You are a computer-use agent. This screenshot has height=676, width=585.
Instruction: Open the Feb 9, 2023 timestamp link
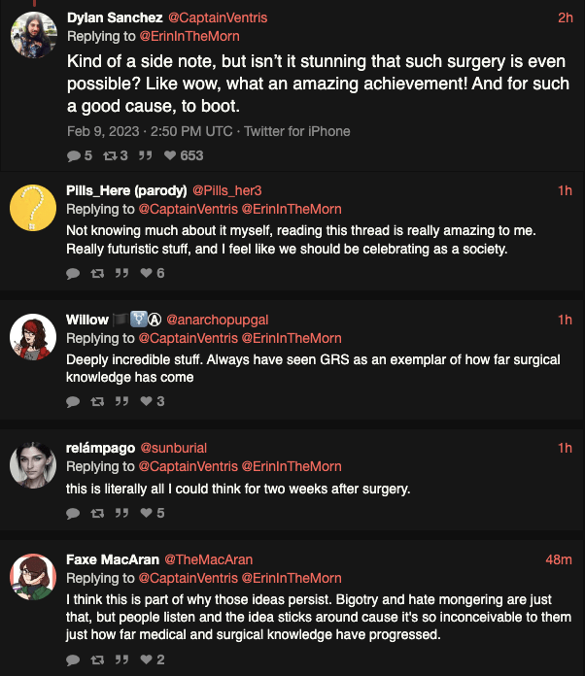coord(136,131)
